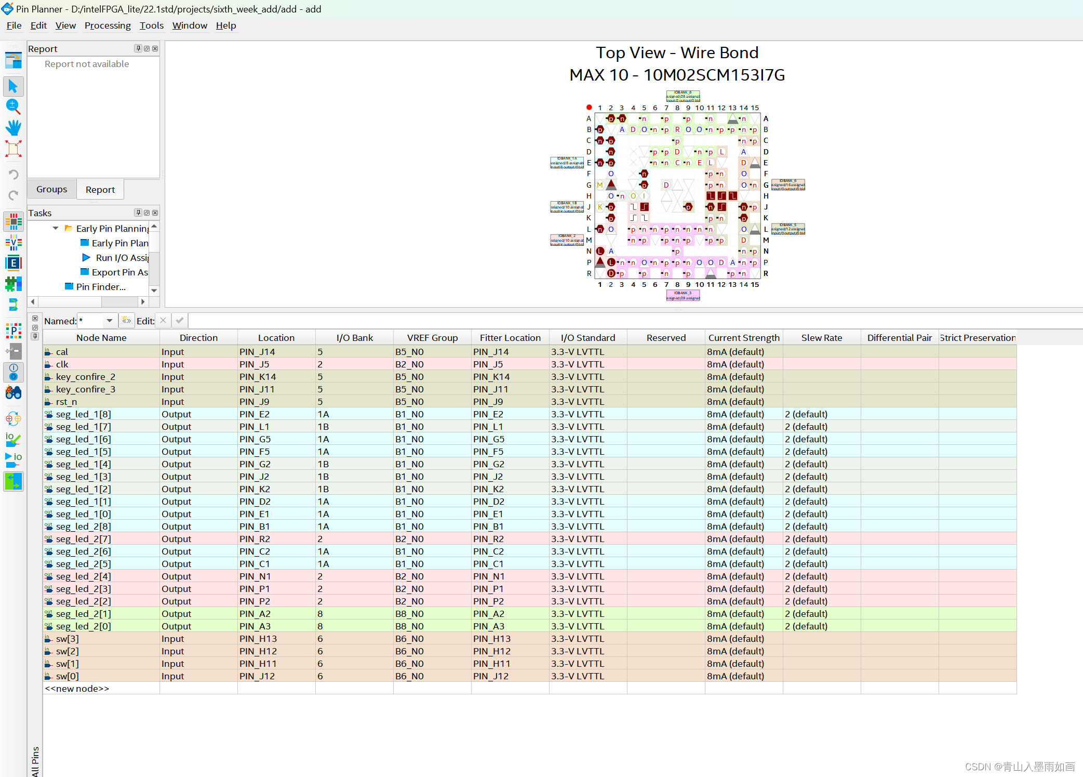Screen dimensions: 1083x777
Task: Click the Undo arrow icon
Action: click(14, 175)
